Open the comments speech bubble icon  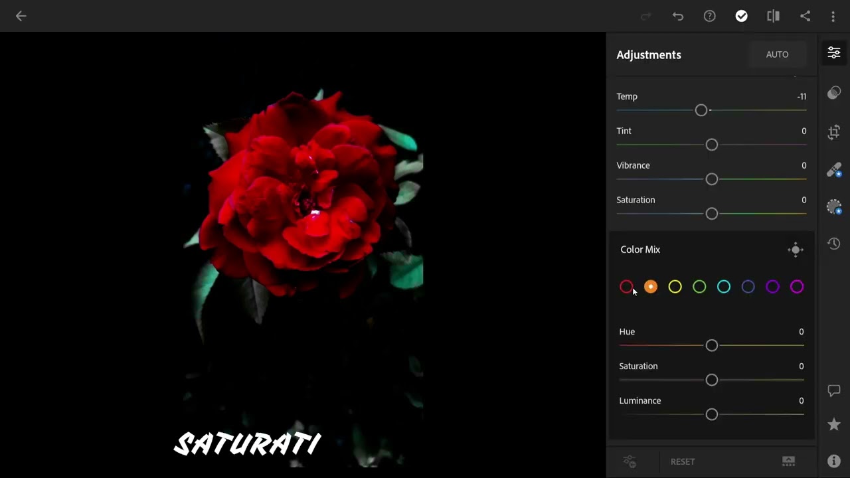tap(834, 390)
